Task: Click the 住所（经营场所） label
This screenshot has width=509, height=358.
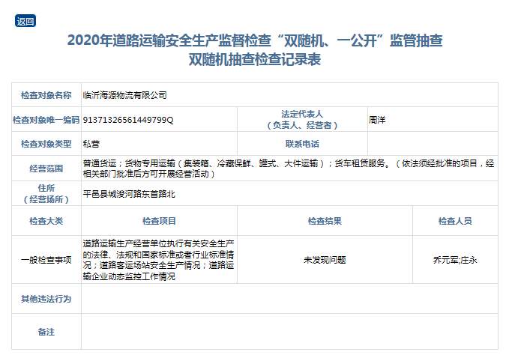Action: (x=46, y=193)
